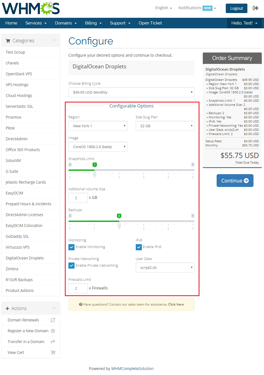Click the NEW notifications badge

207,8
